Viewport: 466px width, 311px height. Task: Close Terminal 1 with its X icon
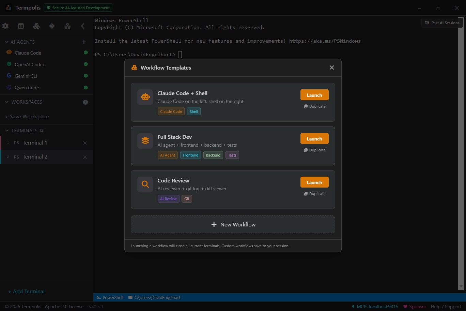[85, 143]
